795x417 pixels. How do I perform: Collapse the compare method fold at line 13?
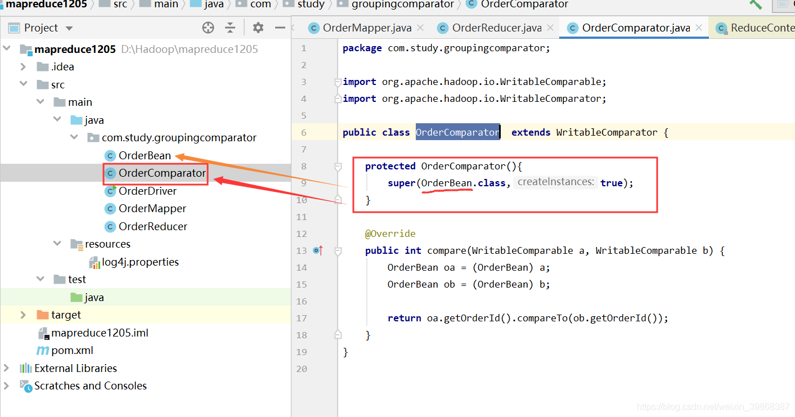point(338,250)
